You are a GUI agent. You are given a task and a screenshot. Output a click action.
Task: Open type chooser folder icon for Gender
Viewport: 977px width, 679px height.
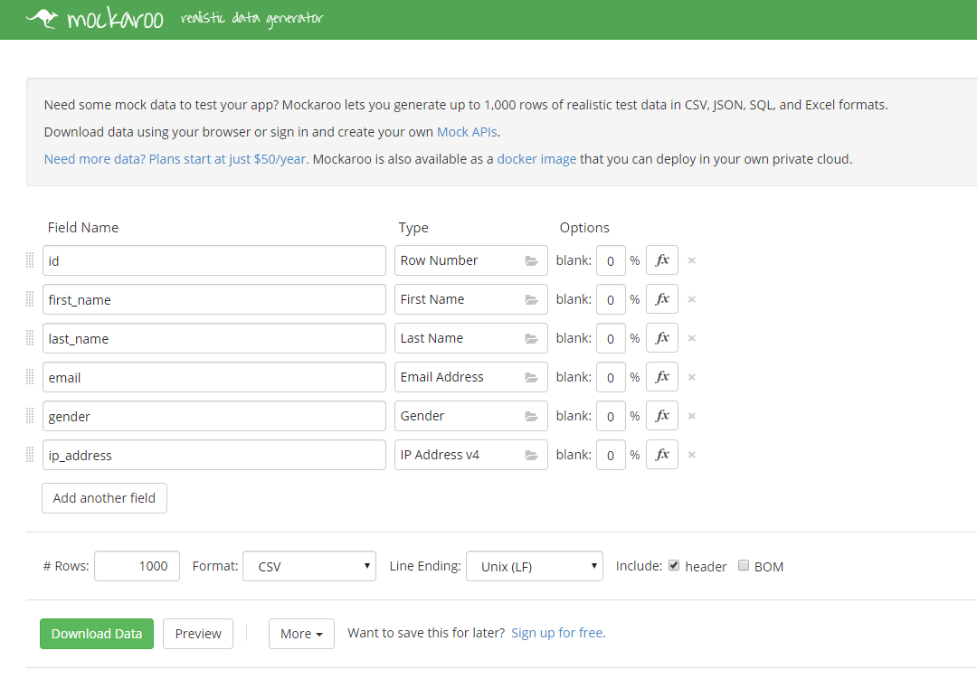[532, 417]
